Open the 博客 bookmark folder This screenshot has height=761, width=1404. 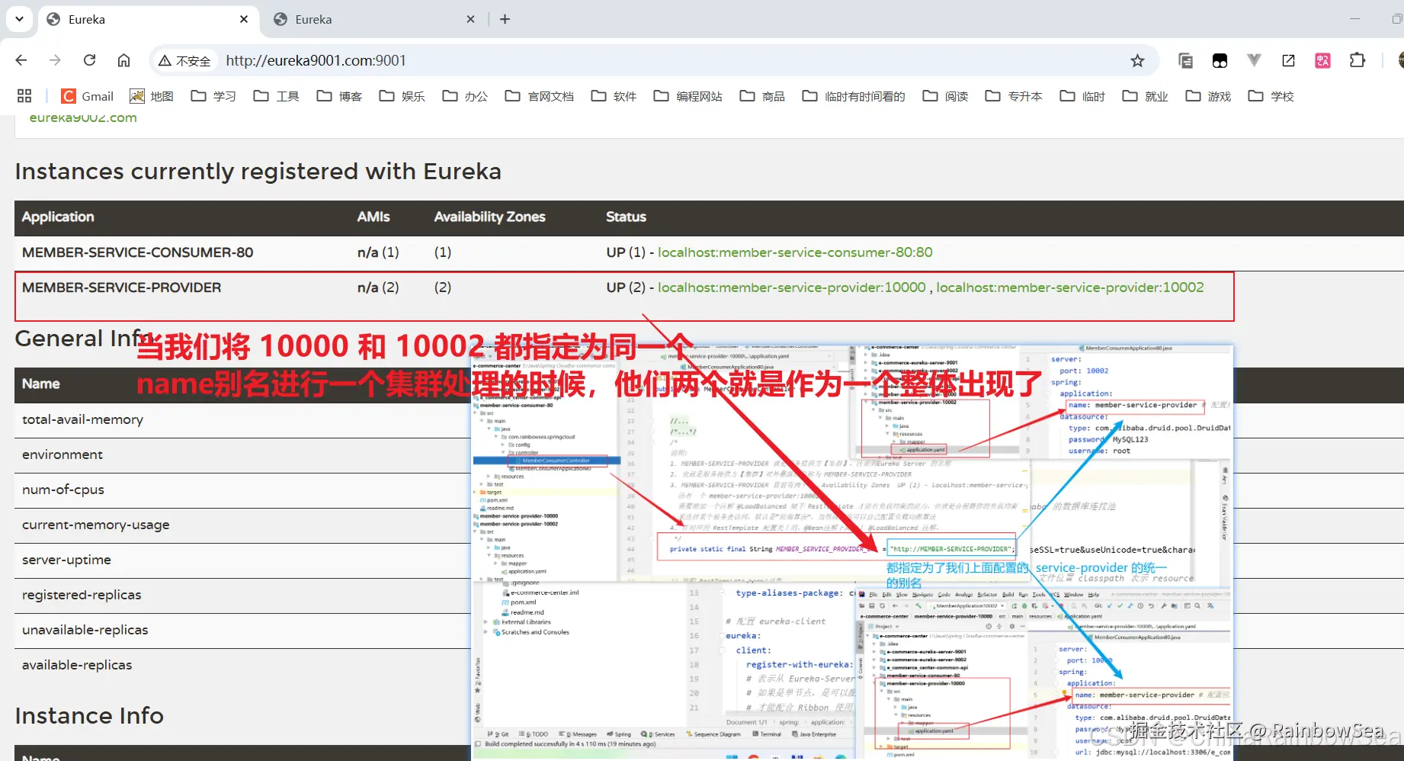click(x=339, y=96)
